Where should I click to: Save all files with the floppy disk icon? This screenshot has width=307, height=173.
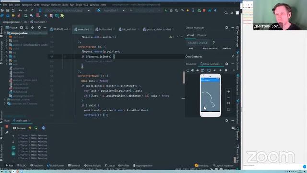8,10
